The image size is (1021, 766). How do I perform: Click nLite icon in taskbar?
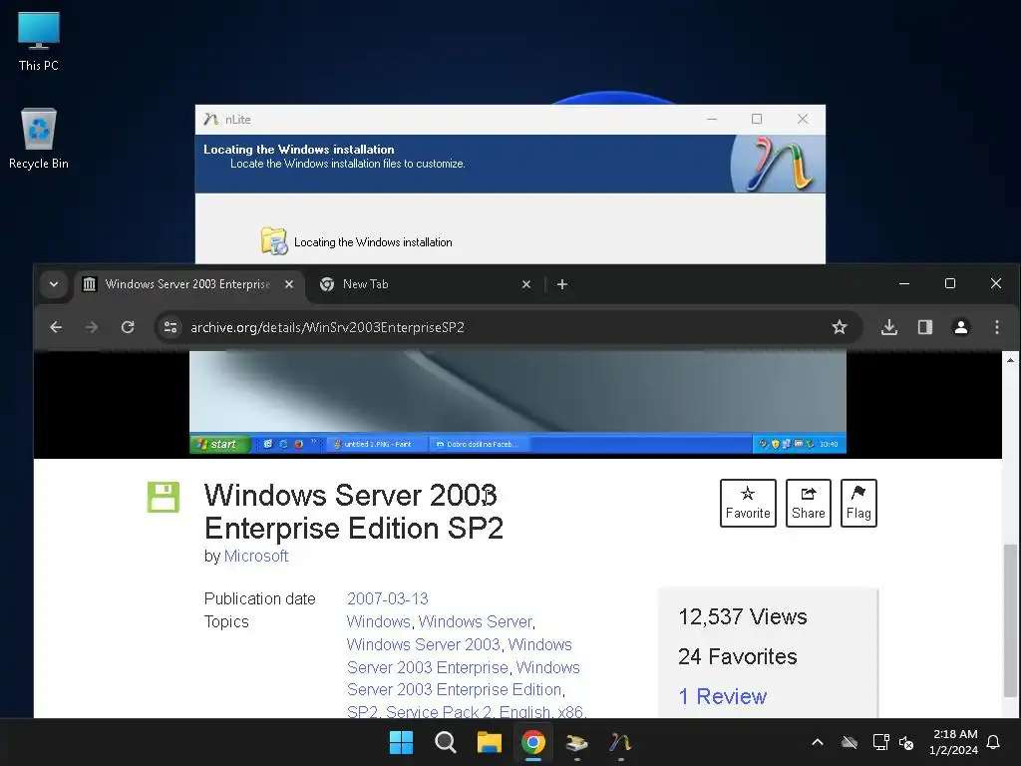pos(620,742)
